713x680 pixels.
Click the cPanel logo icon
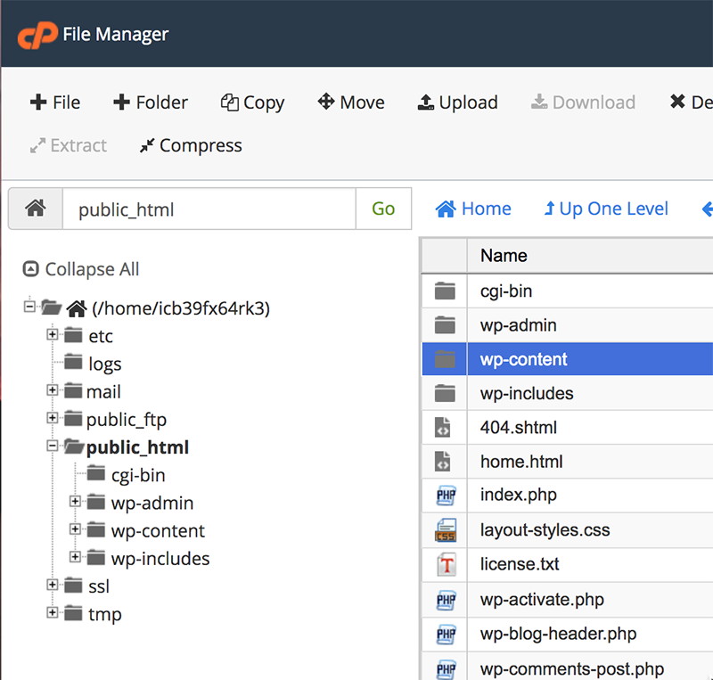37,35
